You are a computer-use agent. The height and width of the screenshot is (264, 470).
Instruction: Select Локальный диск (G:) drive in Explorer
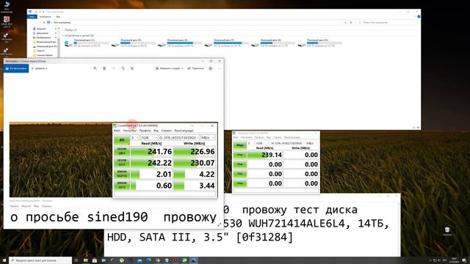pos(273,43)
